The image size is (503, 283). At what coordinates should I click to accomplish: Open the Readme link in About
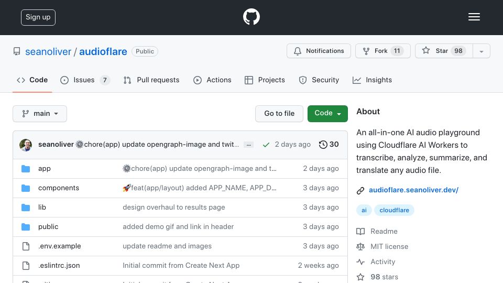384,231
